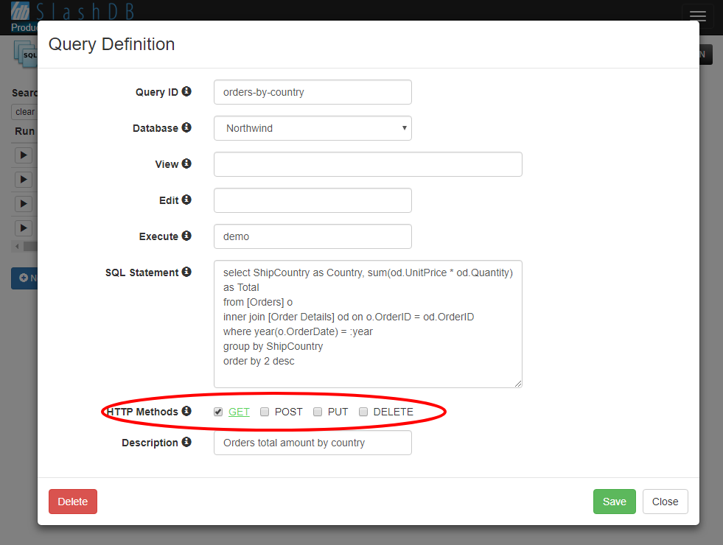This screenshot has width=723, height=545.
Task: Click the PUT method label
Action: 338,412
